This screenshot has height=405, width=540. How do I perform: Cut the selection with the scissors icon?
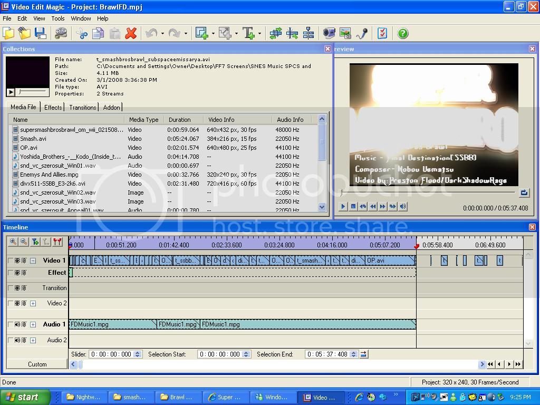(x=82, y=33)
